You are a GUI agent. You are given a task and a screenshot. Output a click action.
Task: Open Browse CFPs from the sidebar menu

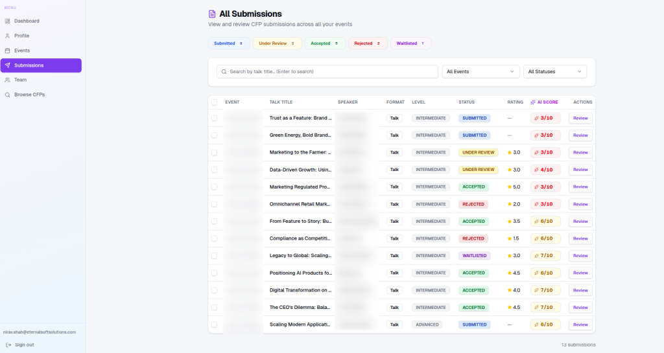(x=41, y=95)
